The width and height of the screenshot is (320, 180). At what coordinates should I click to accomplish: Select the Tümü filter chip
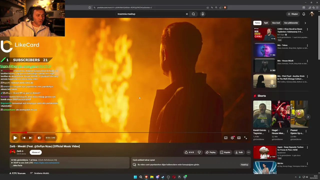(x=257, y=23)
